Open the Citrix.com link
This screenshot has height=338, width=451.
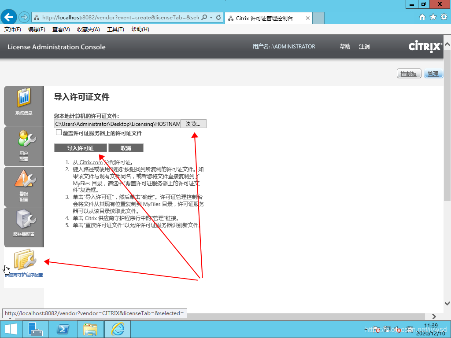[91, 162]
